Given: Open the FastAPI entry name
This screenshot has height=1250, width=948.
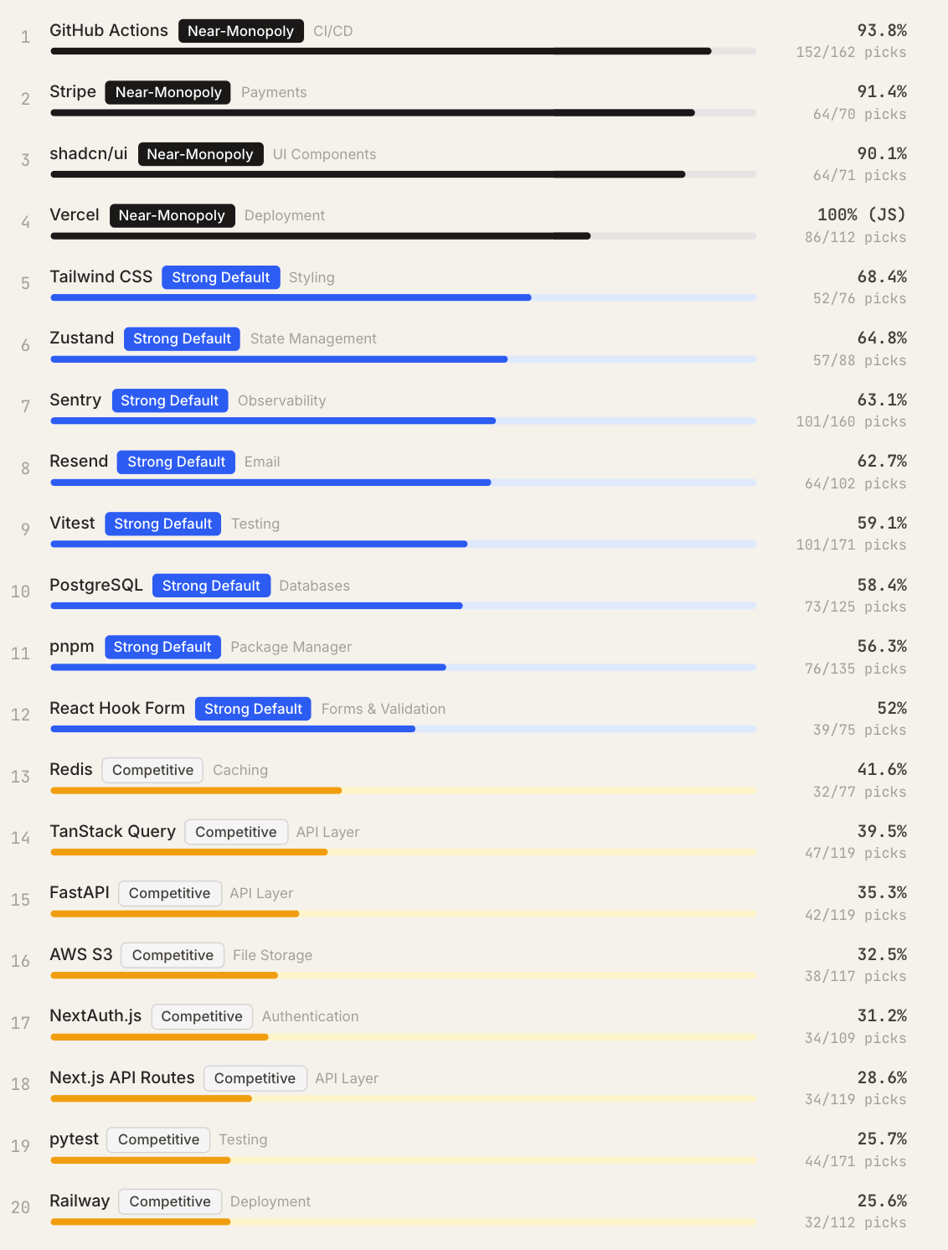Looking at the screenshot, I should point(80,893).
